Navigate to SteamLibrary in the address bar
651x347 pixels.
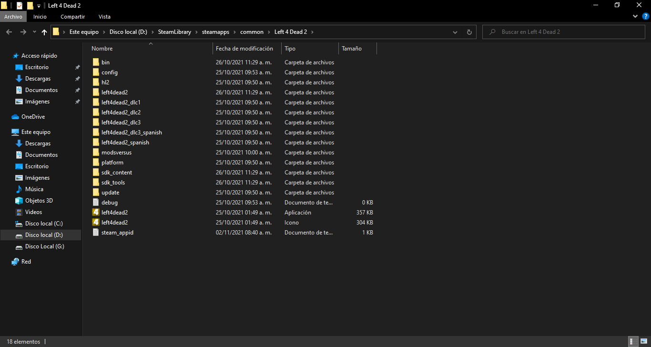[174, 32]
